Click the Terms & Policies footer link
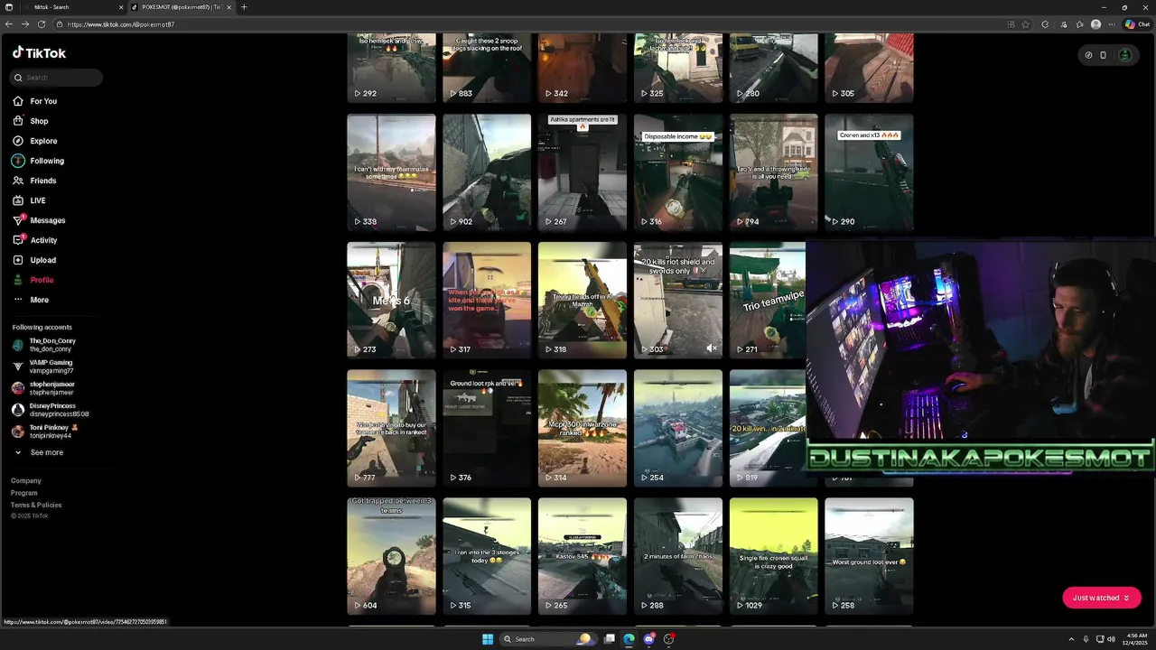The height and width of the screenshot is (650, 1156). pos(36,505)
